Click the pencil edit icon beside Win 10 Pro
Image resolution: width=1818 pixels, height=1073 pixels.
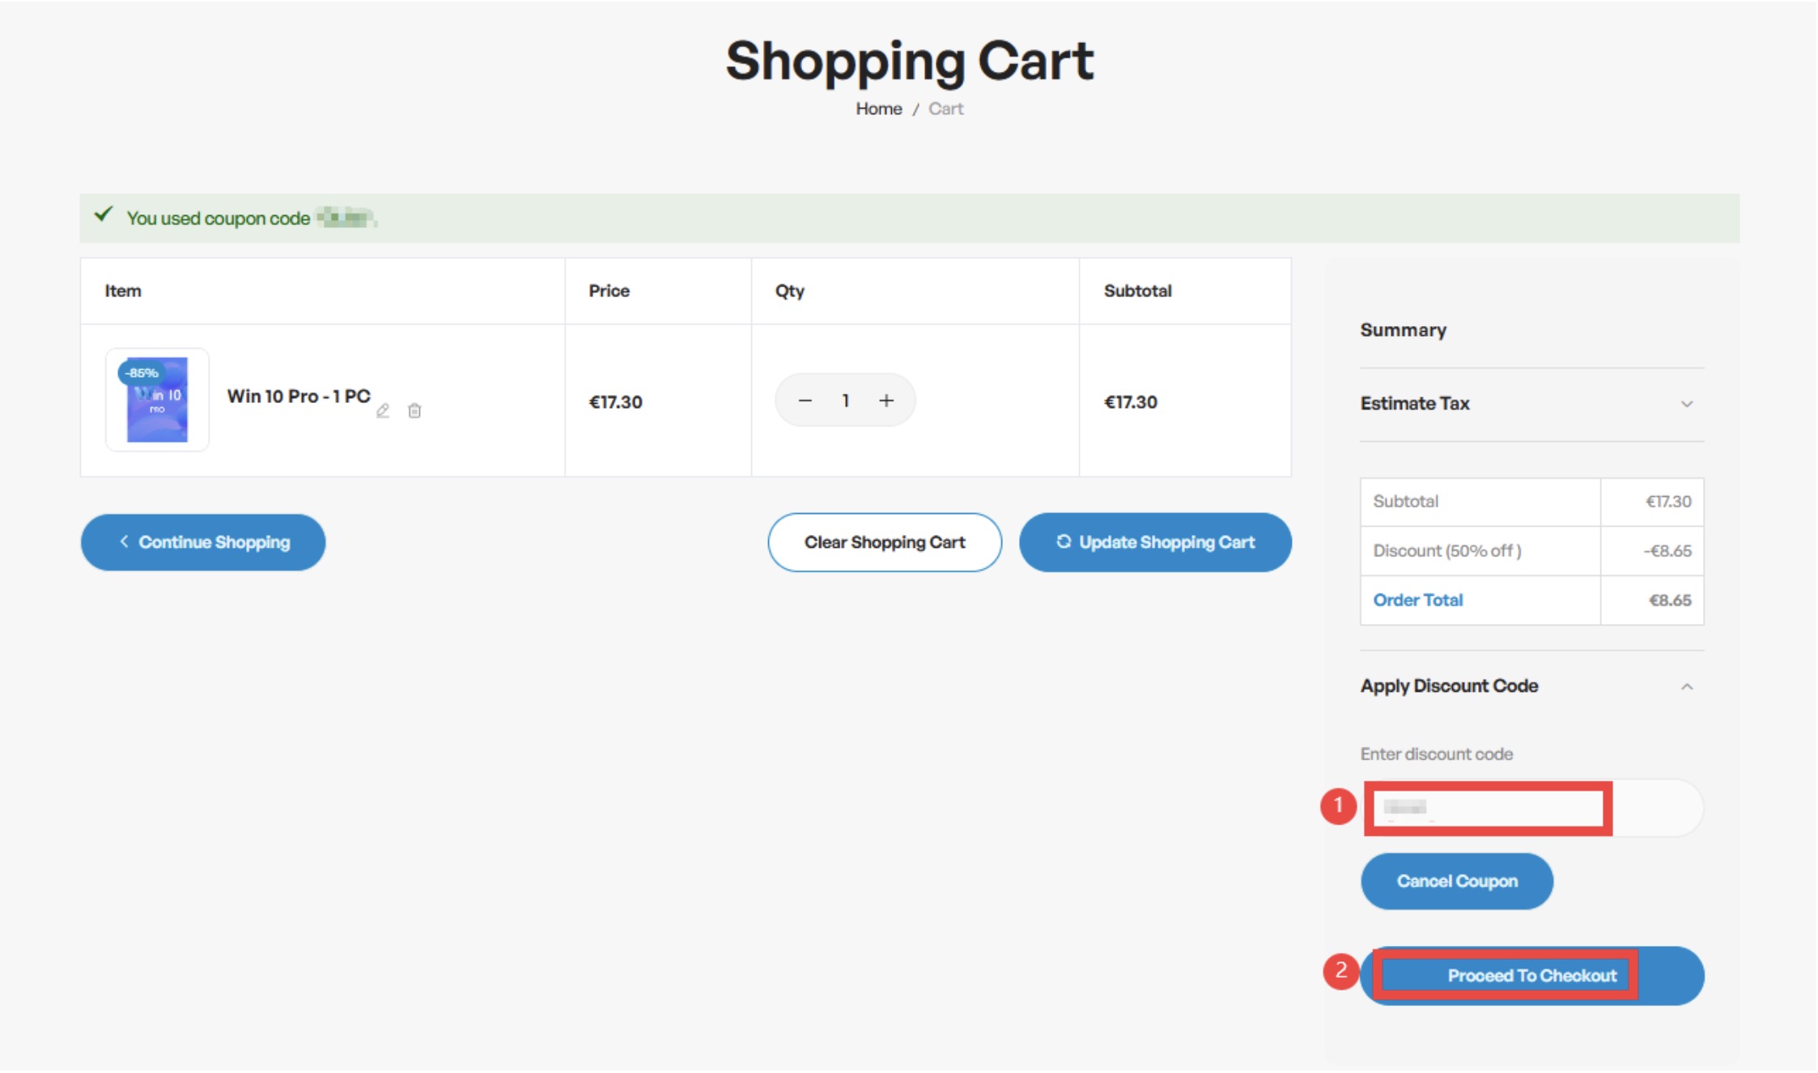click(x=383, y=411)
